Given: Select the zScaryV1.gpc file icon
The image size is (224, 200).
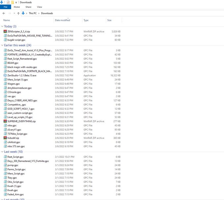Looking at the screenshot, I should 5,130.
